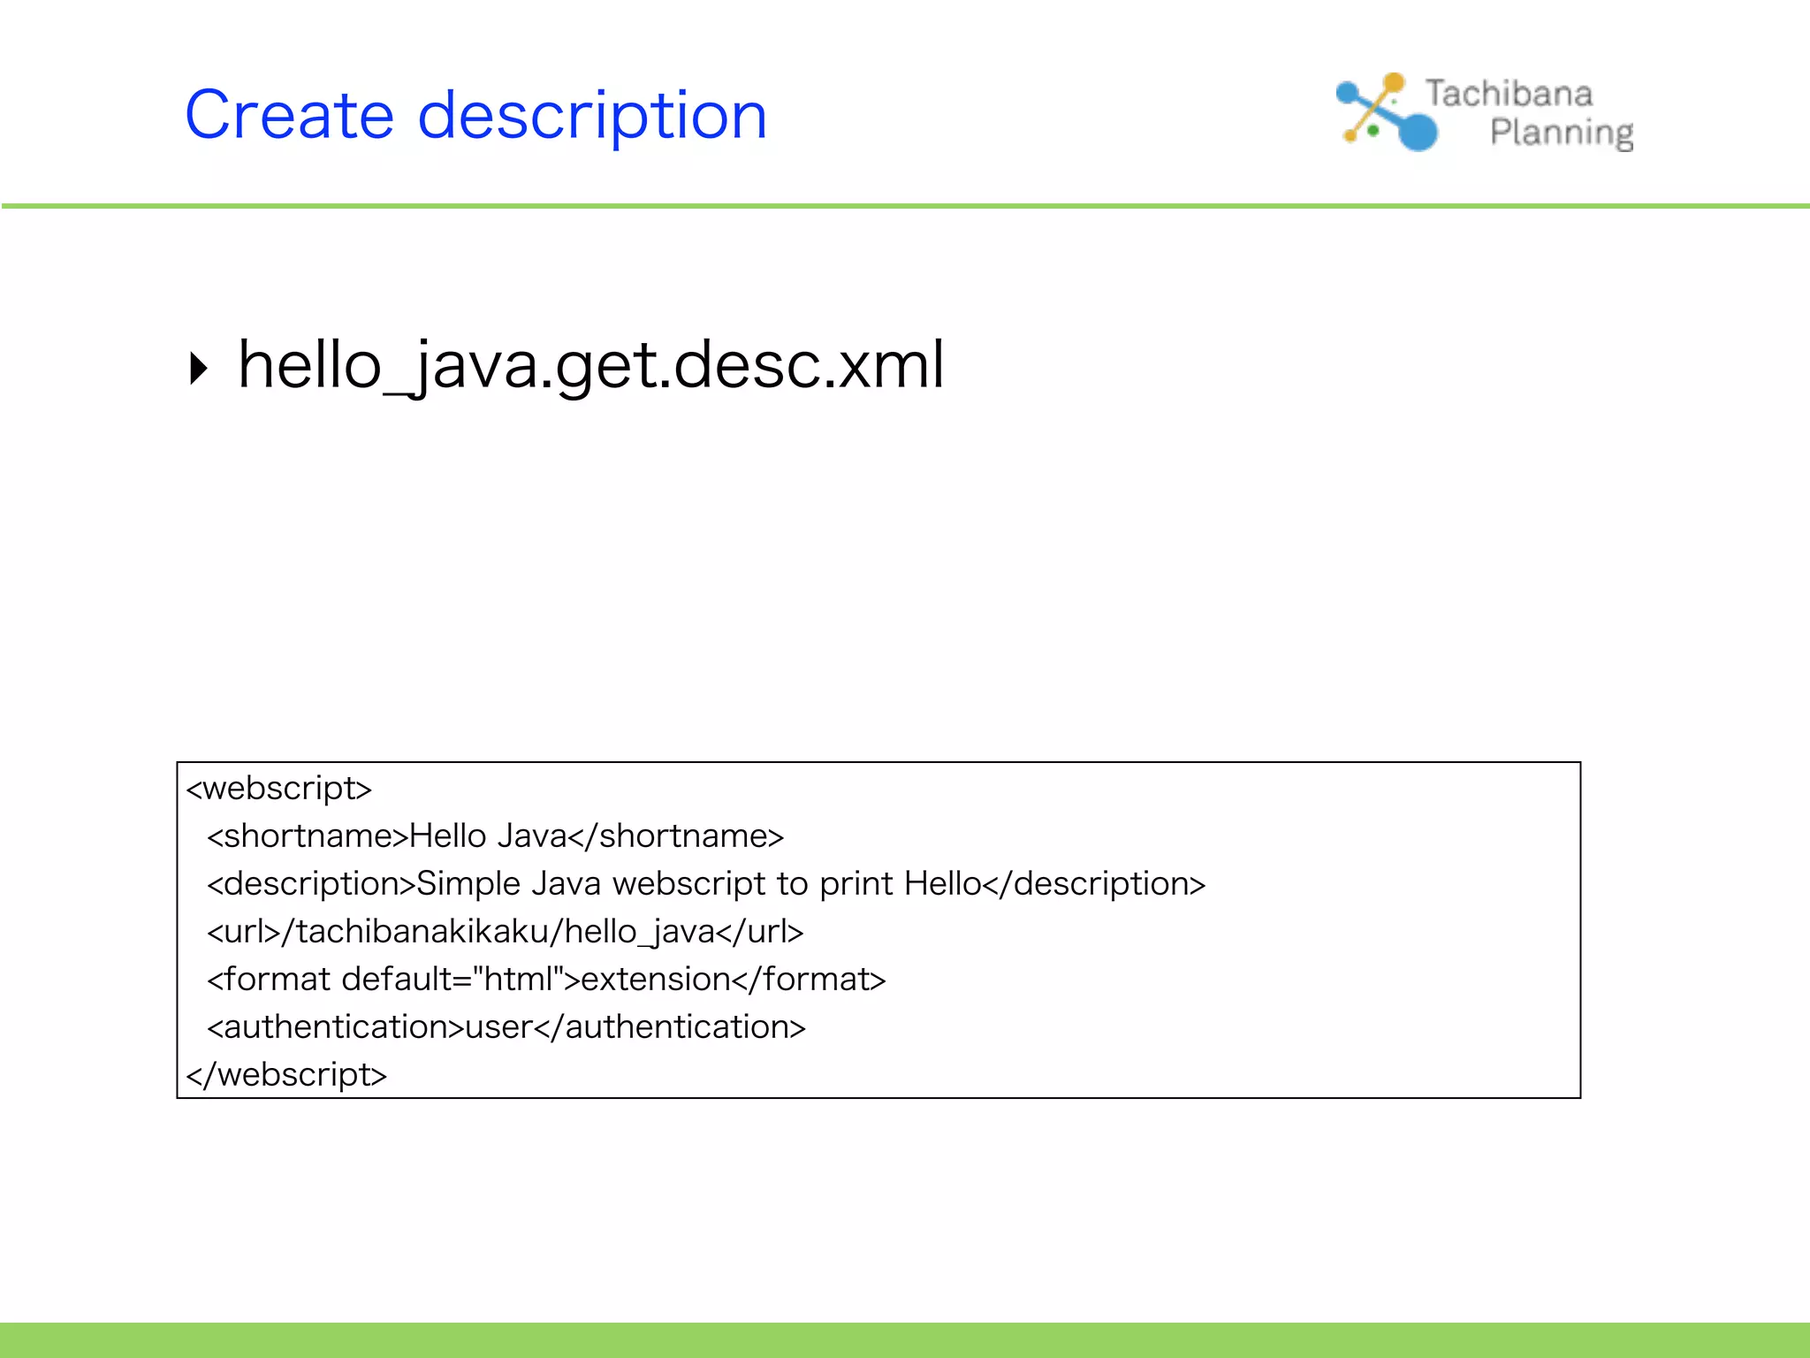
Task: Click the authentication user line
Action: (506, 1026)
